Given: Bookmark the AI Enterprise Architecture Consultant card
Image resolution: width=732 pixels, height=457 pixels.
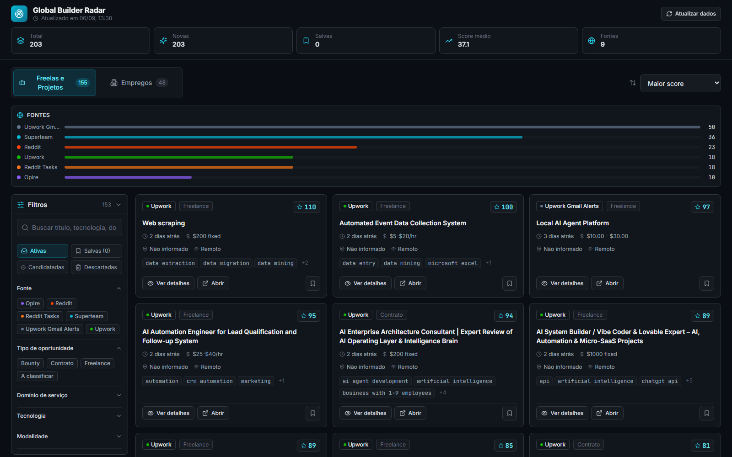Looking at the screenshot, I should [510, 413].
